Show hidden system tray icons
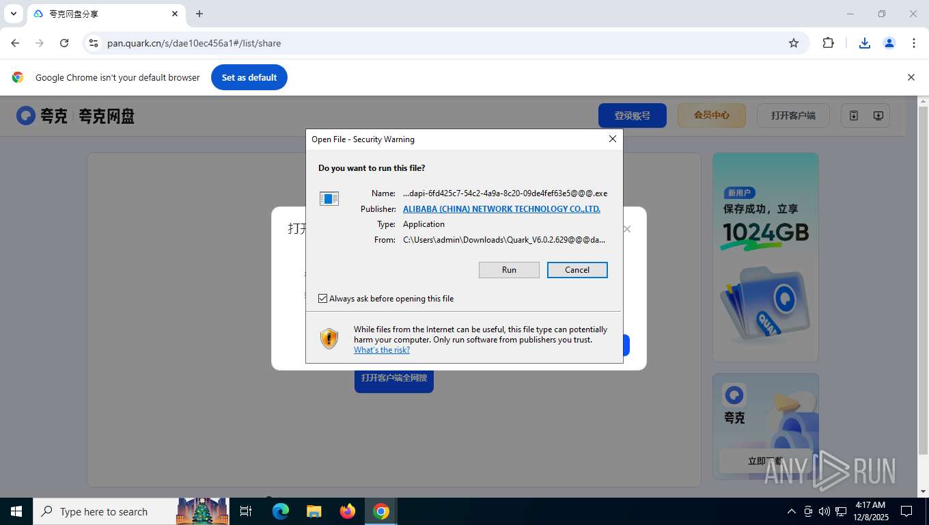 coord(792,511)
